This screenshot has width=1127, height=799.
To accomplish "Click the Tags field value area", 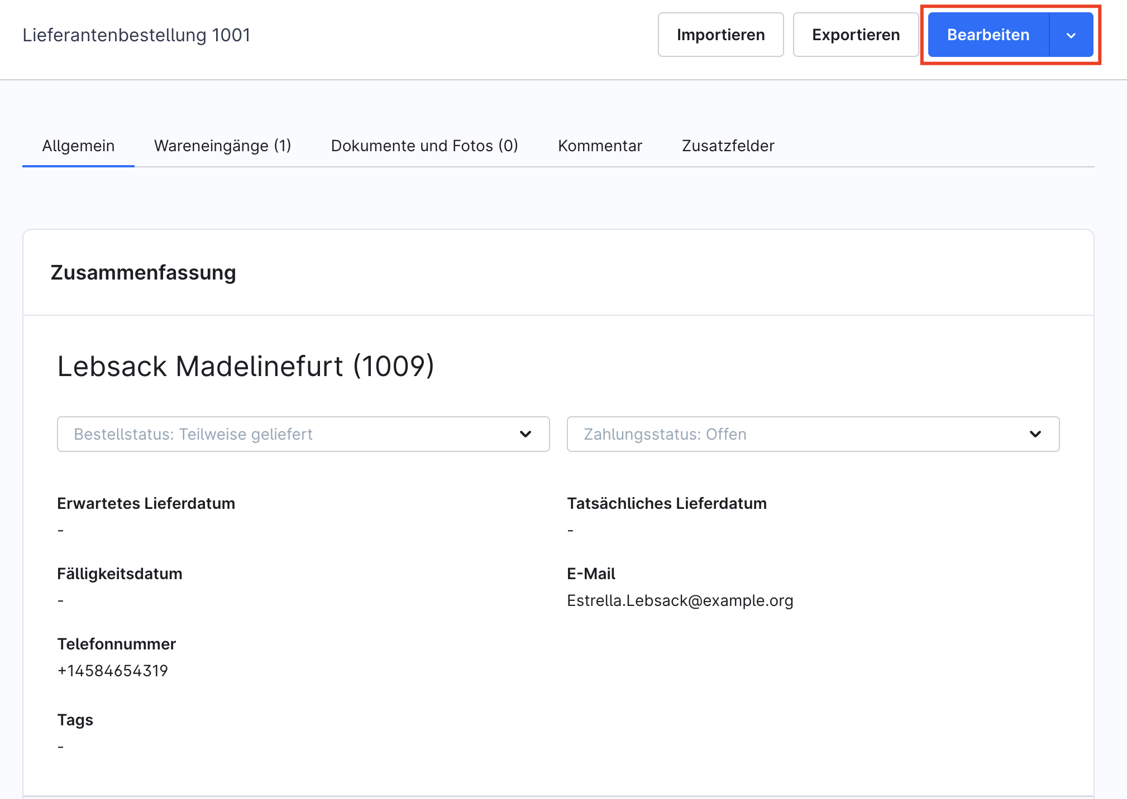I will [60, 746].
